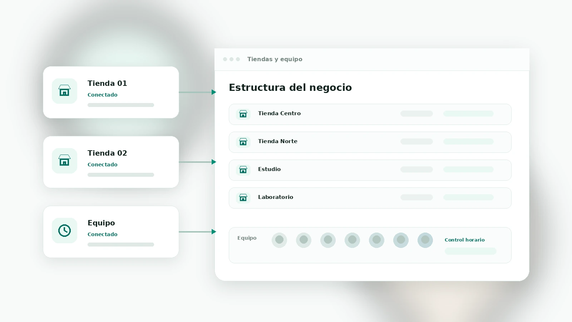
Task: Click the store icon beside Tienda Norte
Action: click(243, 142)
